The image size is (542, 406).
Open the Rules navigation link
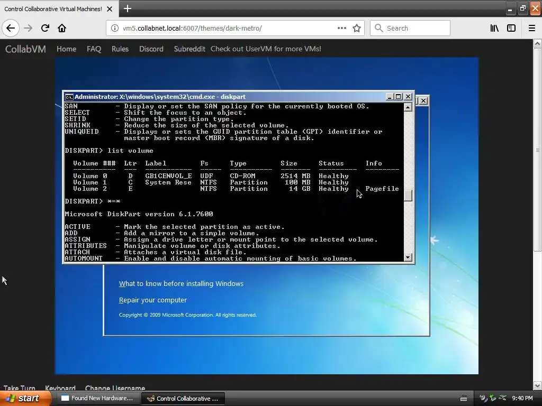point(120,49)
